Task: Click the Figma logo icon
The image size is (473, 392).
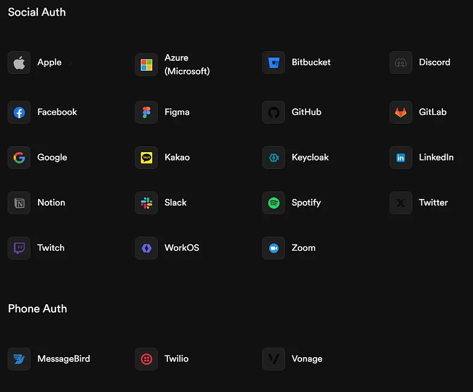Action: tap(146, 112)
